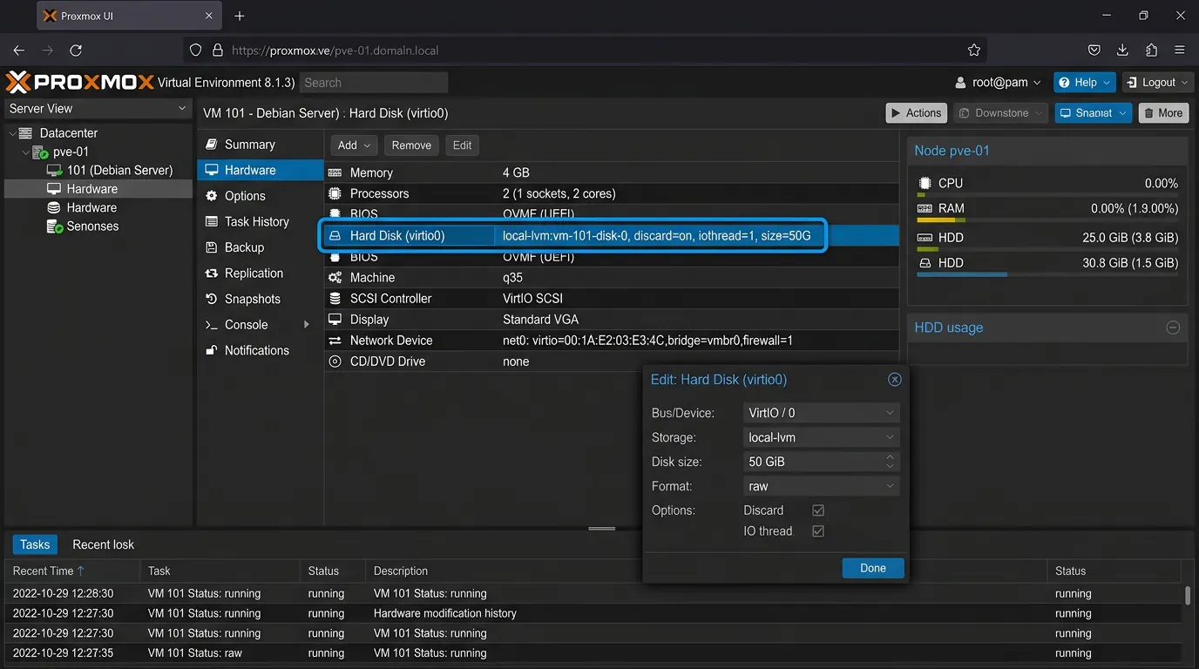Switch to the Recent losk tab
This screenshot has height=669, width=1199.
tap(103, 544)
